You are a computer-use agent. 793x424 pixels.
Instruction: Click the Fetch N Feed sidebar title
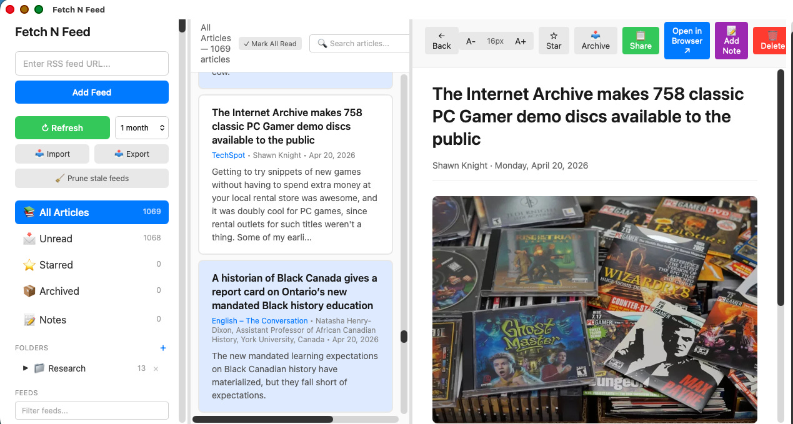[52, 32]
